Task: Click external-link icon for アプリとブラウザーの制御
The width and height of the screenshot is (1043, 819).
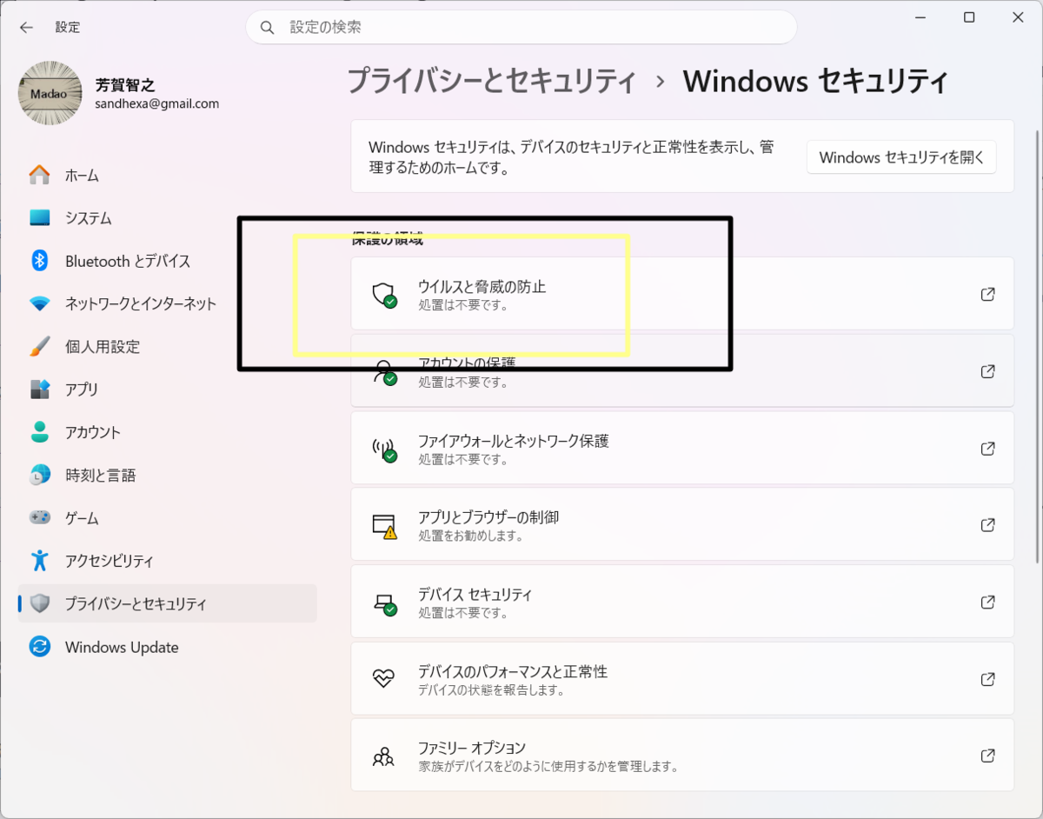Action: tap(987, 524)
